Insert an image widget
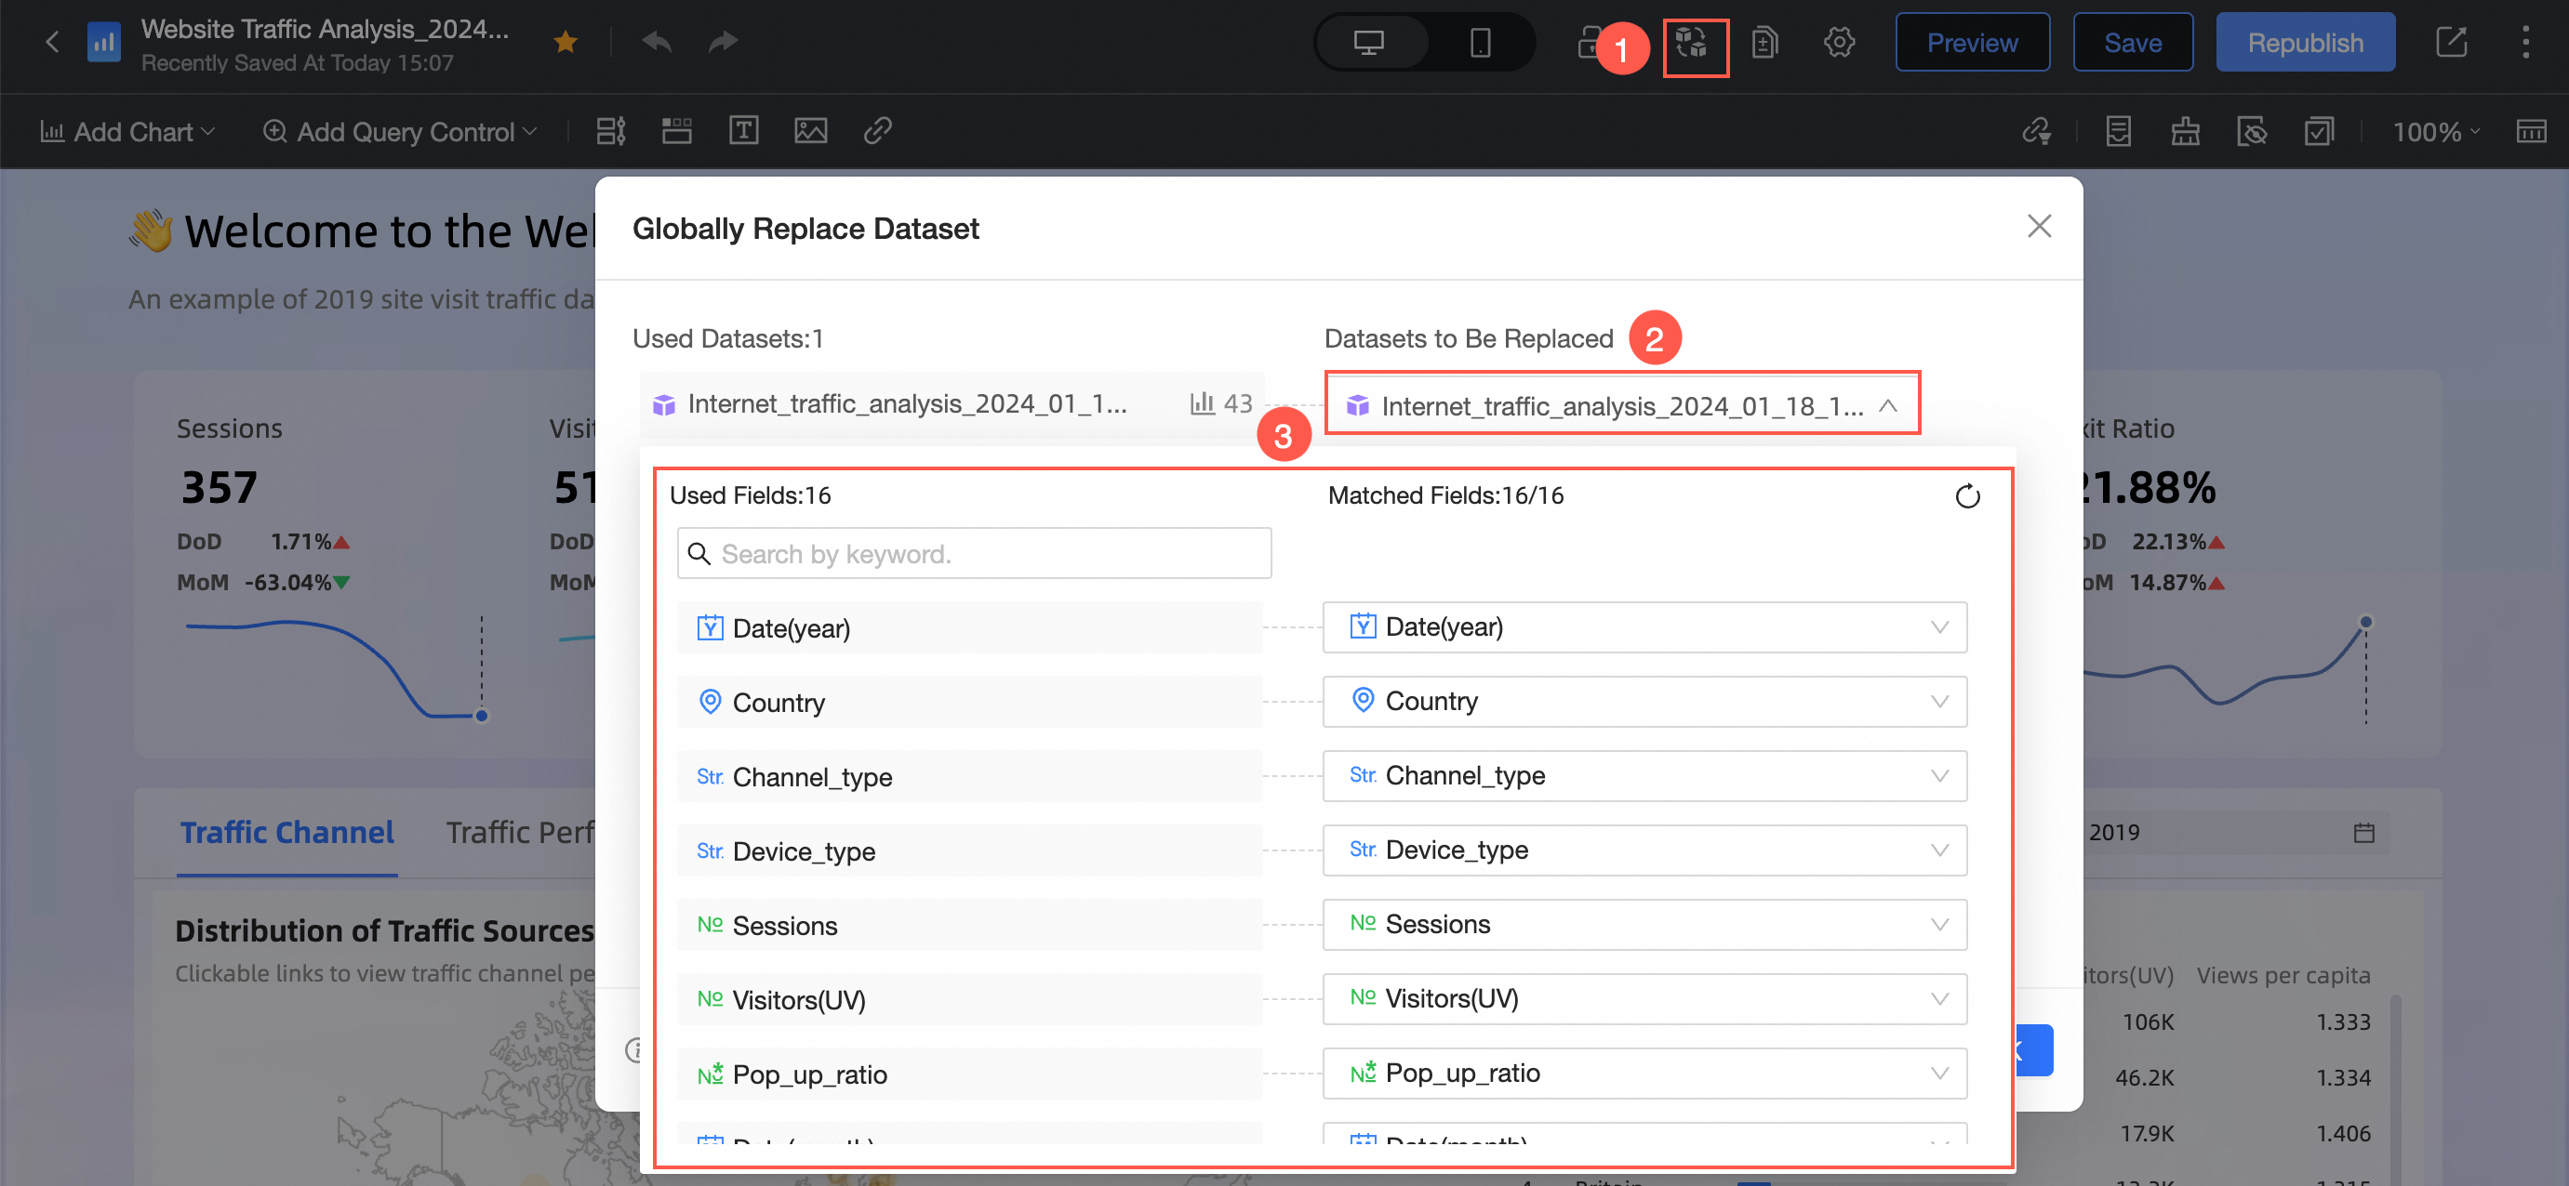Screen dimensions: 2569x1186 [x=810, y=130]
